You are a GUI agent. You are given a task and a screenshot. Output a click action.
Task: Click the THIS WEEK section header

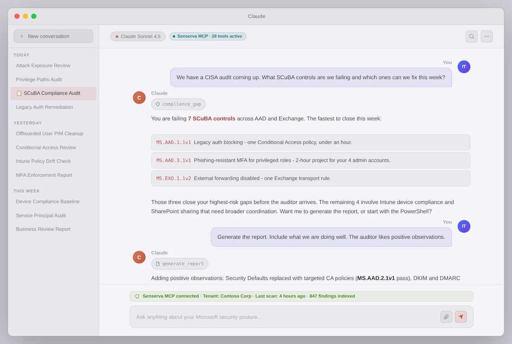(27, 191)
